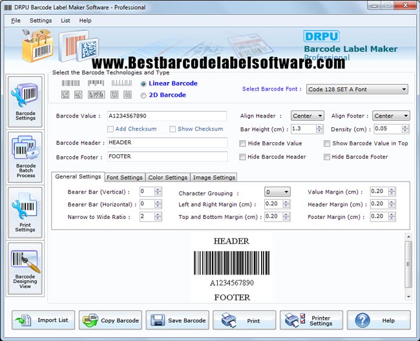
Task: Click the preview scrollbar up arrow
Action: pyautogui.click(x=408, y=237)
